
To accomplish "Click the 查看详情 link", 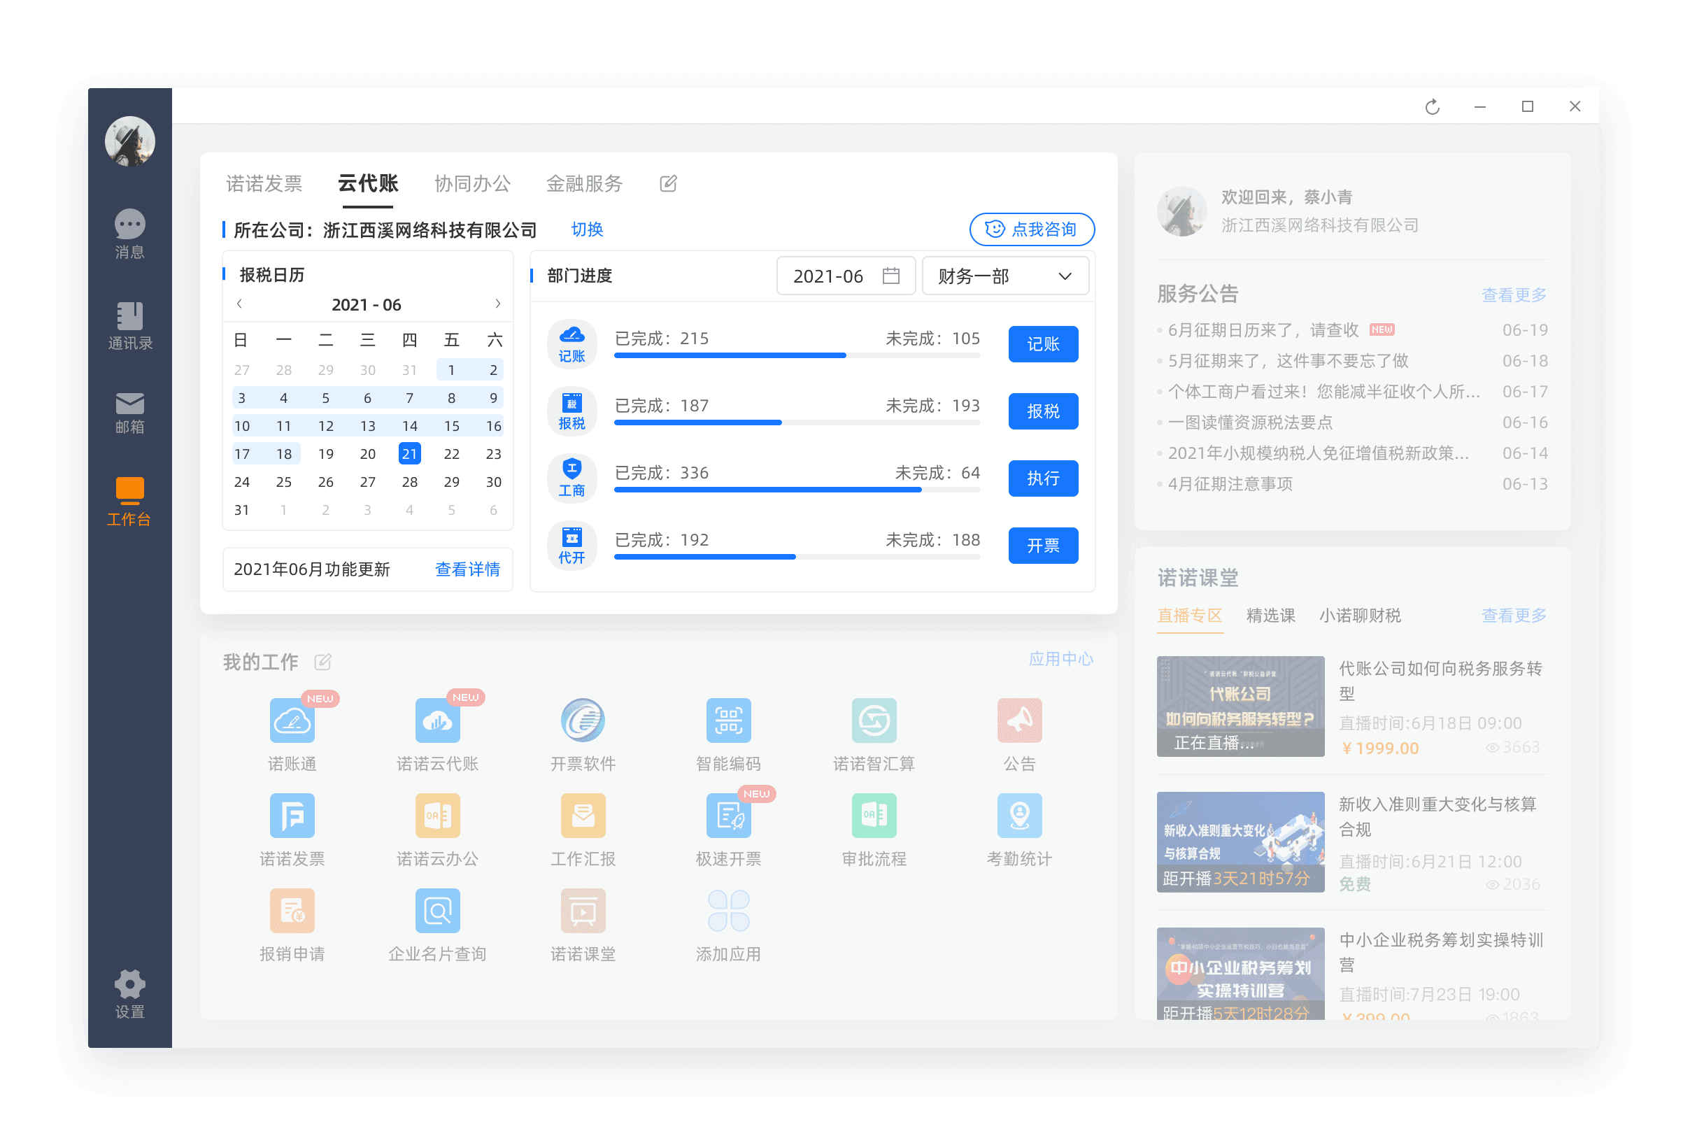I will pyautogui.click(x=467, y=569).
